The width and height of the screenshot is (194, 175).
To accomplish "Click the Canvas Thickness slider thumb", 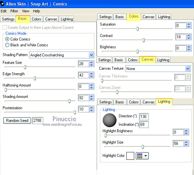I will click(x=102, y=81).
